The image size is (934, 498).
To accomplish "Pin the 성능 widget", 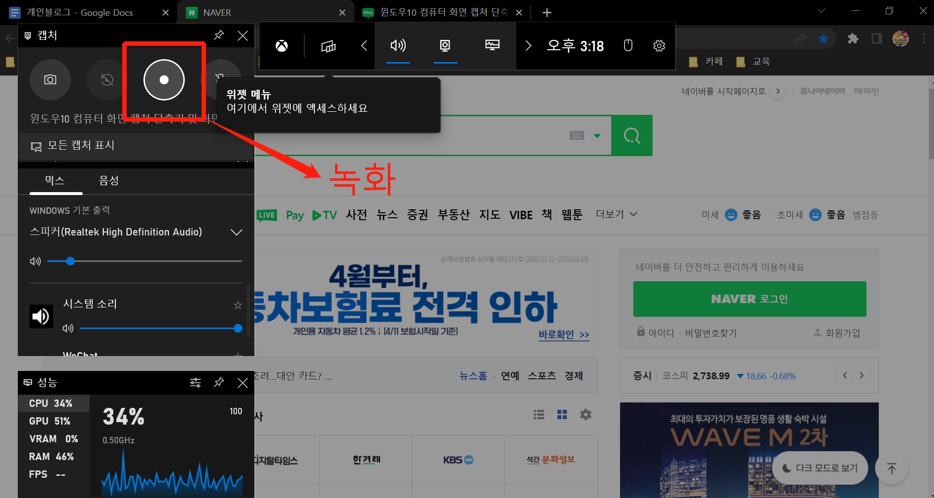I will tap(219, 383).
